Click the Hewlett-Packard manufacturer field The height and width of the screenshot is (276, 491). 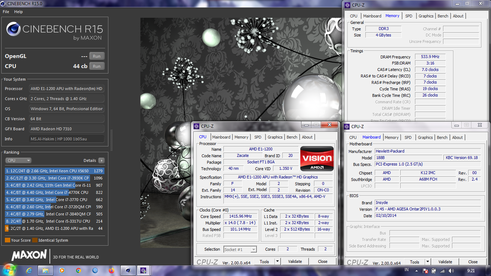coord(428,151)
